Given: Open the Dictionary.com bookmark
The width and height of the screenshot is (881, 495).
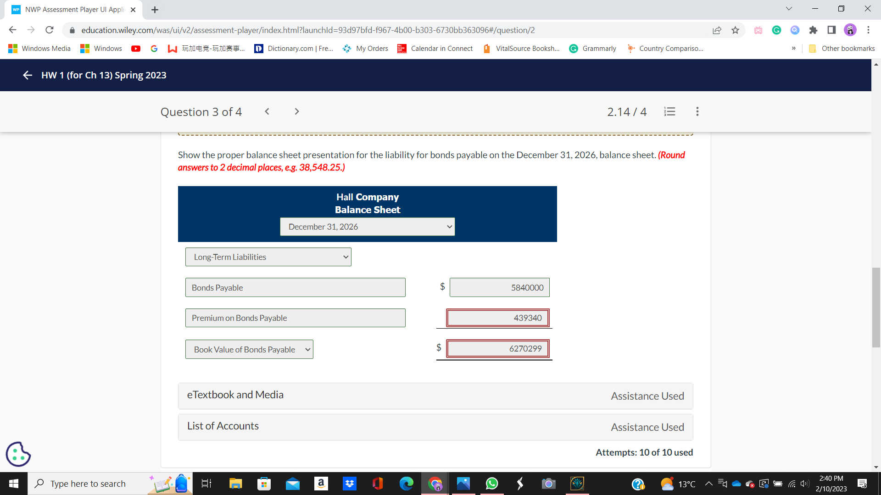Looking at the screenshot, I should pyautogui.click(x=294, y=48).
